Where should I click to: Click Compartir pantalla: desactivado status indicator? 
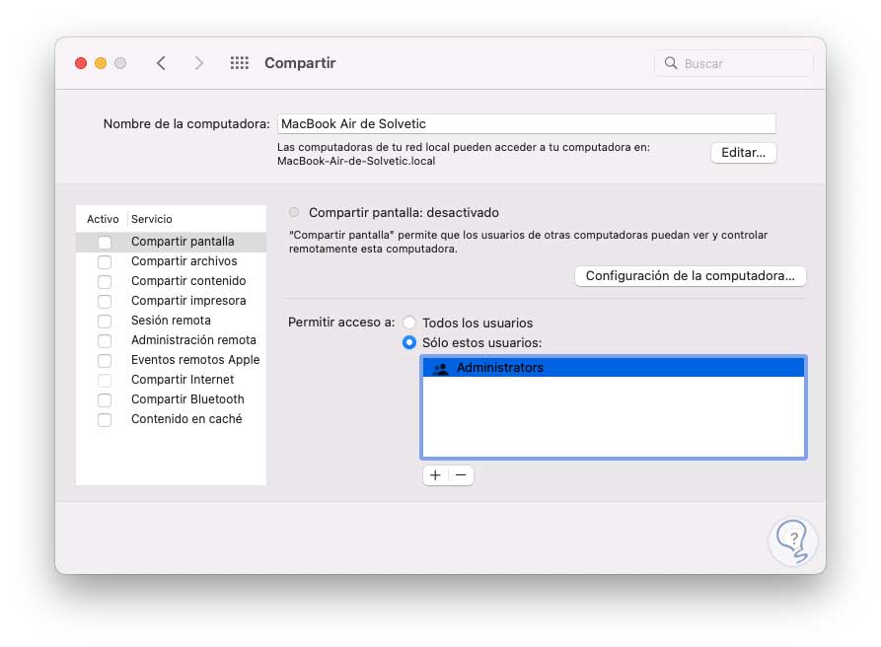pyautogui.click(x=294, y=212)
